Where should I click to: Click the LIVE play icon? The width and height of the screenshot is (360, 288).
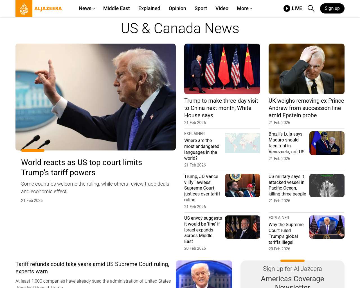pyautogui.click(x=287, y=8)
